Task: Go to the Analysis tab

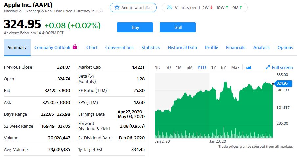Action: point(262,48)
